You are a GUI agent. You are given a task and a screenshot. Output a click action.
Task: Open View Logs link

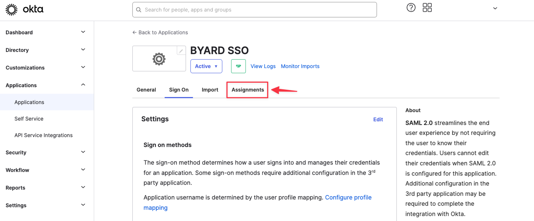pyautogui.click(x=263, y=66)
